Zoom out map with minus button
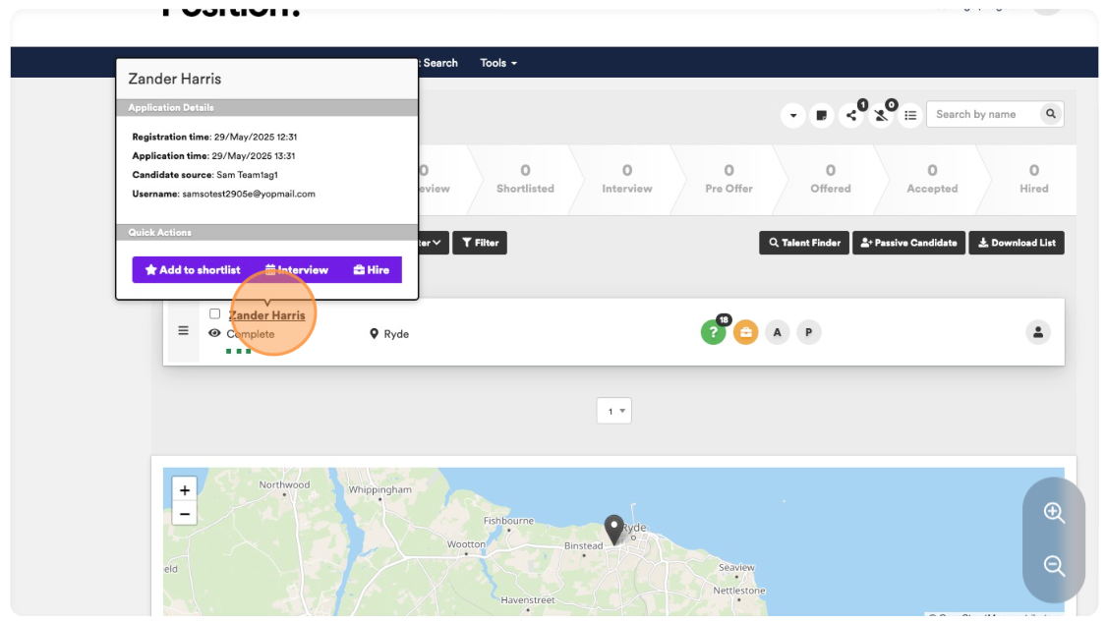Viewport: 1107px width, 623px height. [x=185, y=514]
